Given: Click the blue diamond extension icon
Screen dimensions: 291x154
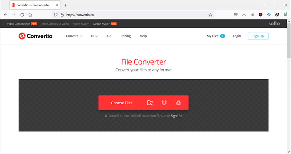Looking at the screenshot, I should pyautogui.click(x=269, y=15).
